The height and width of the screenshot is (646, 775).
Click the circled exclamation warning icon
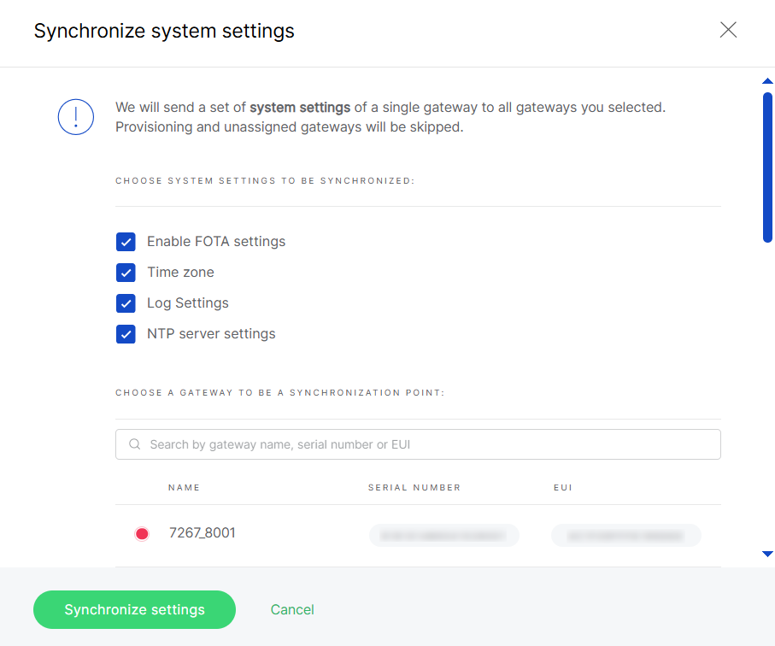click(x=76, y=117)
